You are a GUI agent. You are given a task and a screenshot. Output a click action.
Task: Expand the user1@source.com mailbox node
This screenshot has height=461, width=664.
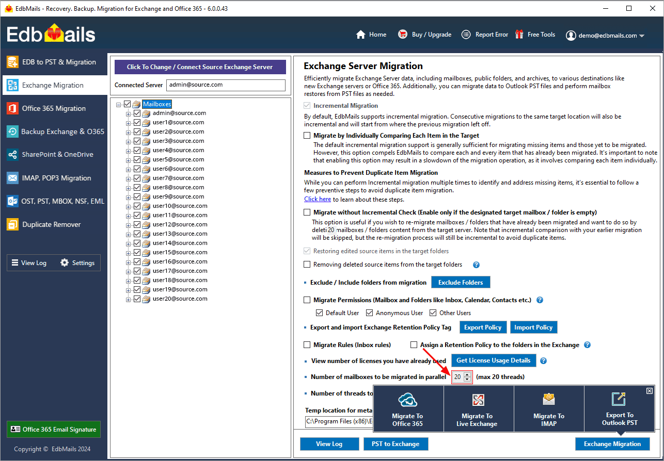(x=129, y=123)
